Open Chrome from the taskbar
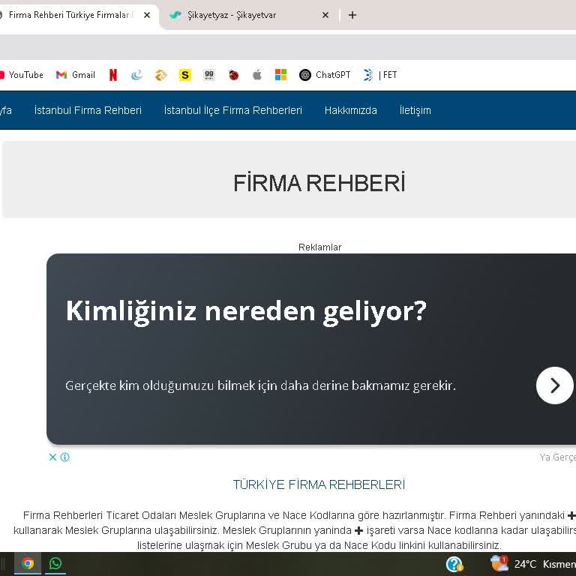The width and height of the screenshot is (576, 576). pos(28,563)
